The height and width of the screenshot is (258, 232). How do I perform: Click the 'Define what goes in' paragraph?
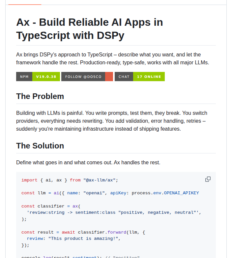(x=88, y=162)
